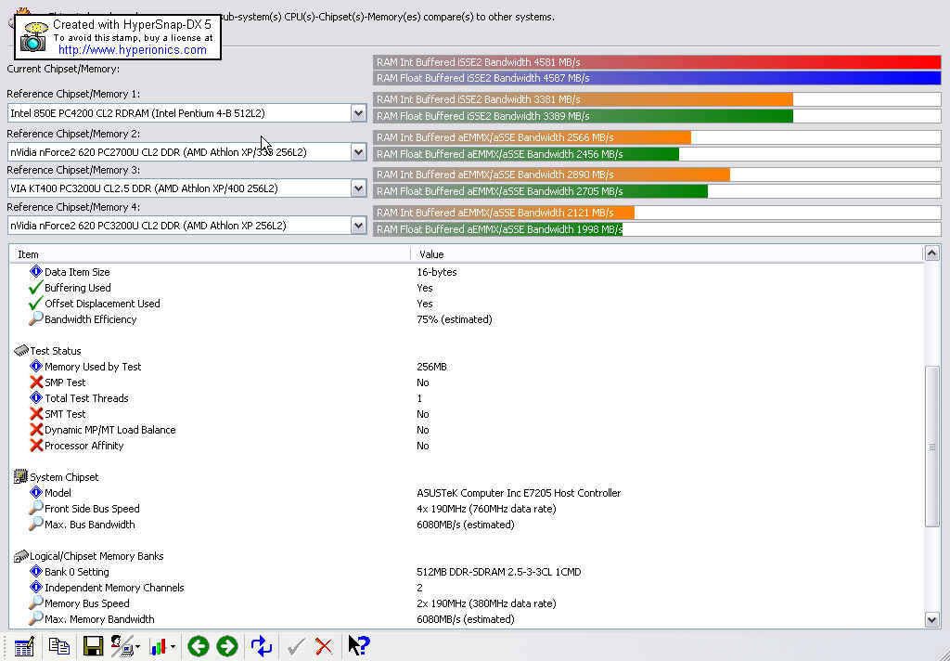Image resolution: width=950 pixels, height=661 pixels.
Task: Open Reference Chipset/Memory 2 dropdown (nForce2 PC2700U)
Action: click(358, 152)
